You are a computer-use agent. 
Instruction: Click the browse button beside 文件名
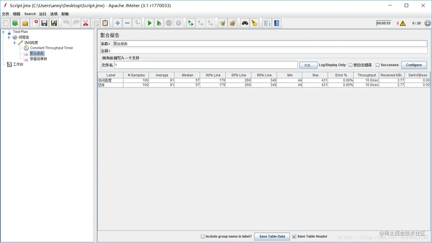(x=308, y=65)
